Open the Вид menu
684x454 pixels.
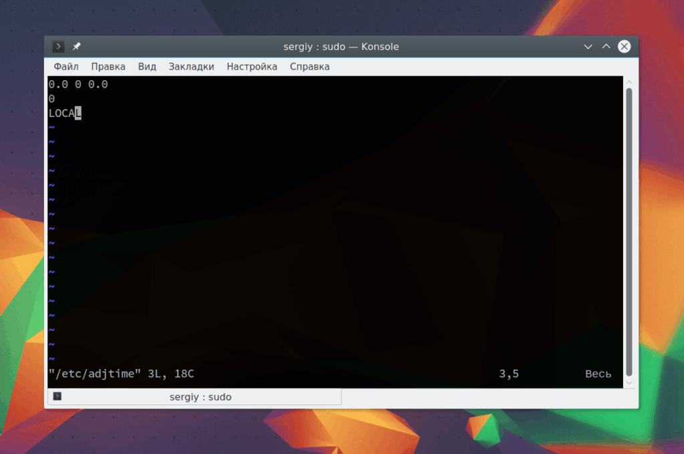click(x=147, y=67)
